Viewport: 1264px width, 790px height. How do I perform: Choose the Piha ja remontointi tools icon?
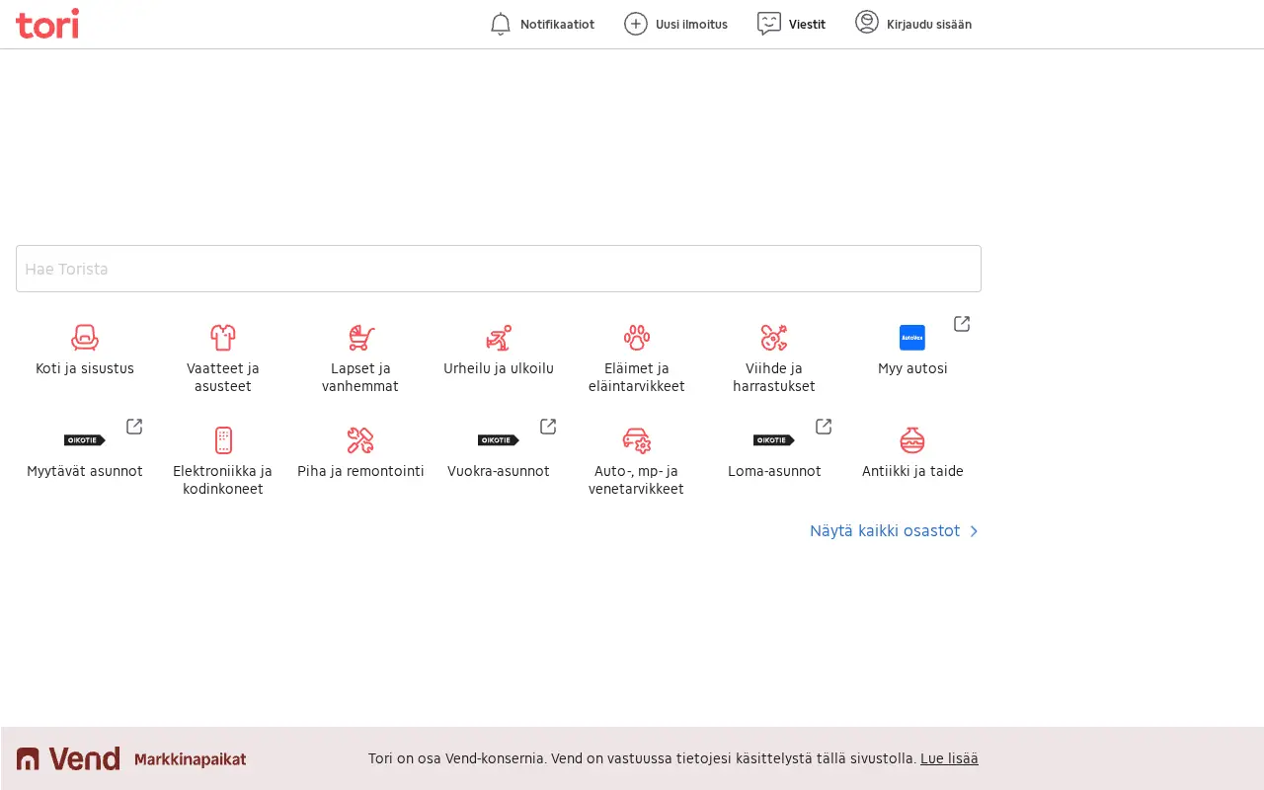(x=360, y=440)
